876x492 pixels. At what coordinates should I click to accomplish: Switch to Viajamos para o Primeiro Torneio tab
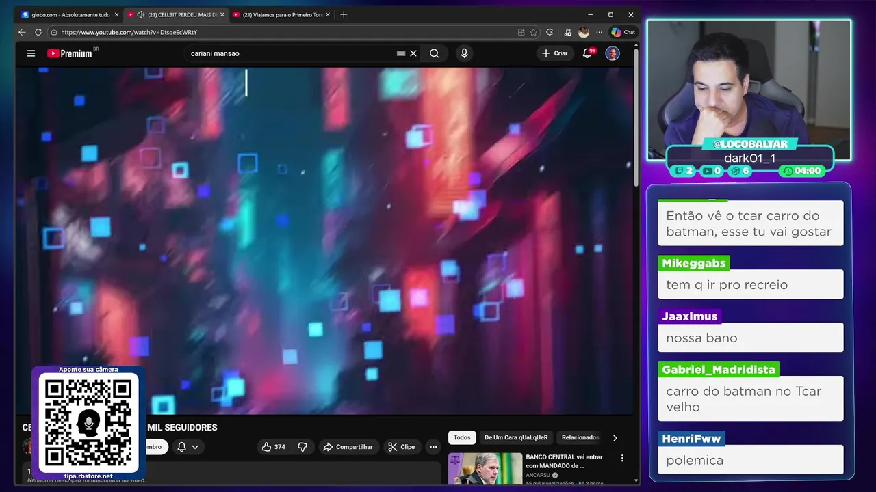pyautogui.click(x=281, y=14)
